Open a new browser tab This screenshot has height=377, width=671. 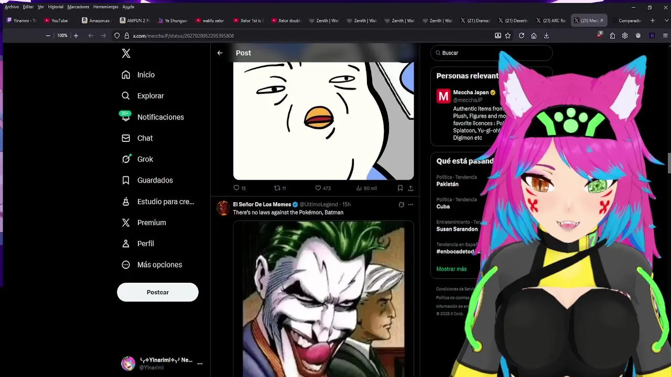(x=652, y=20)
